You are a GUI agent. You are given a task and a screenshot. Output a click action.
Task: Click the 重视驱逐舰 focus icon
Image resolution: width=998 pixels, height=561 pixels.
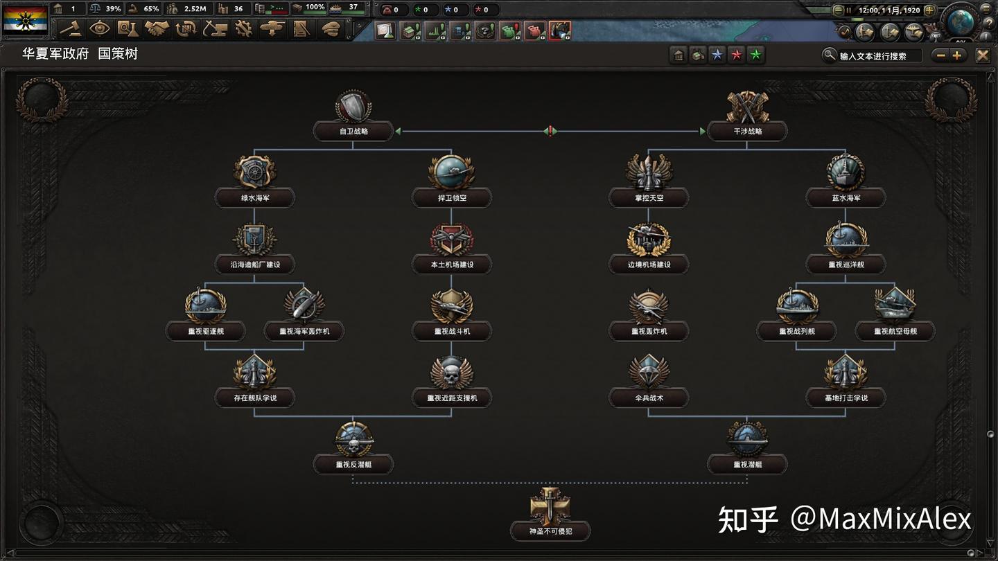click(x=206, y=305)
